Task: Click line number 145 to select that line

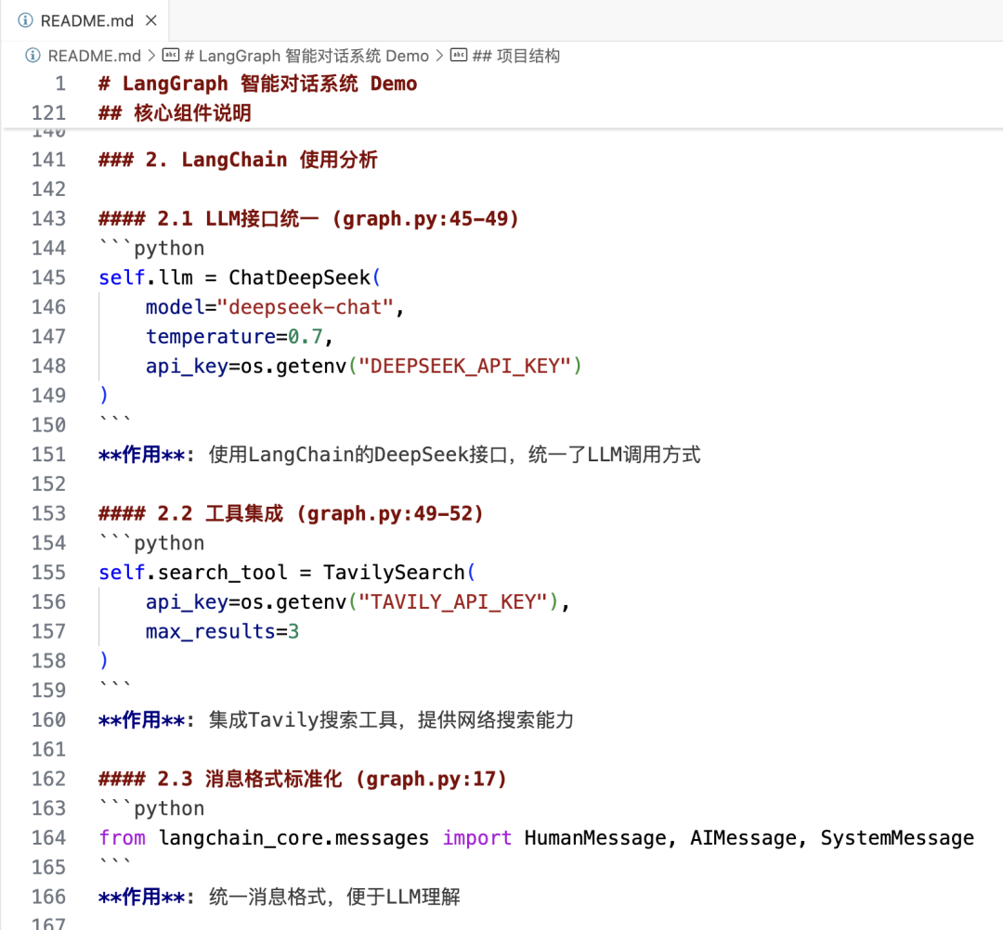Action: (48, 277)
